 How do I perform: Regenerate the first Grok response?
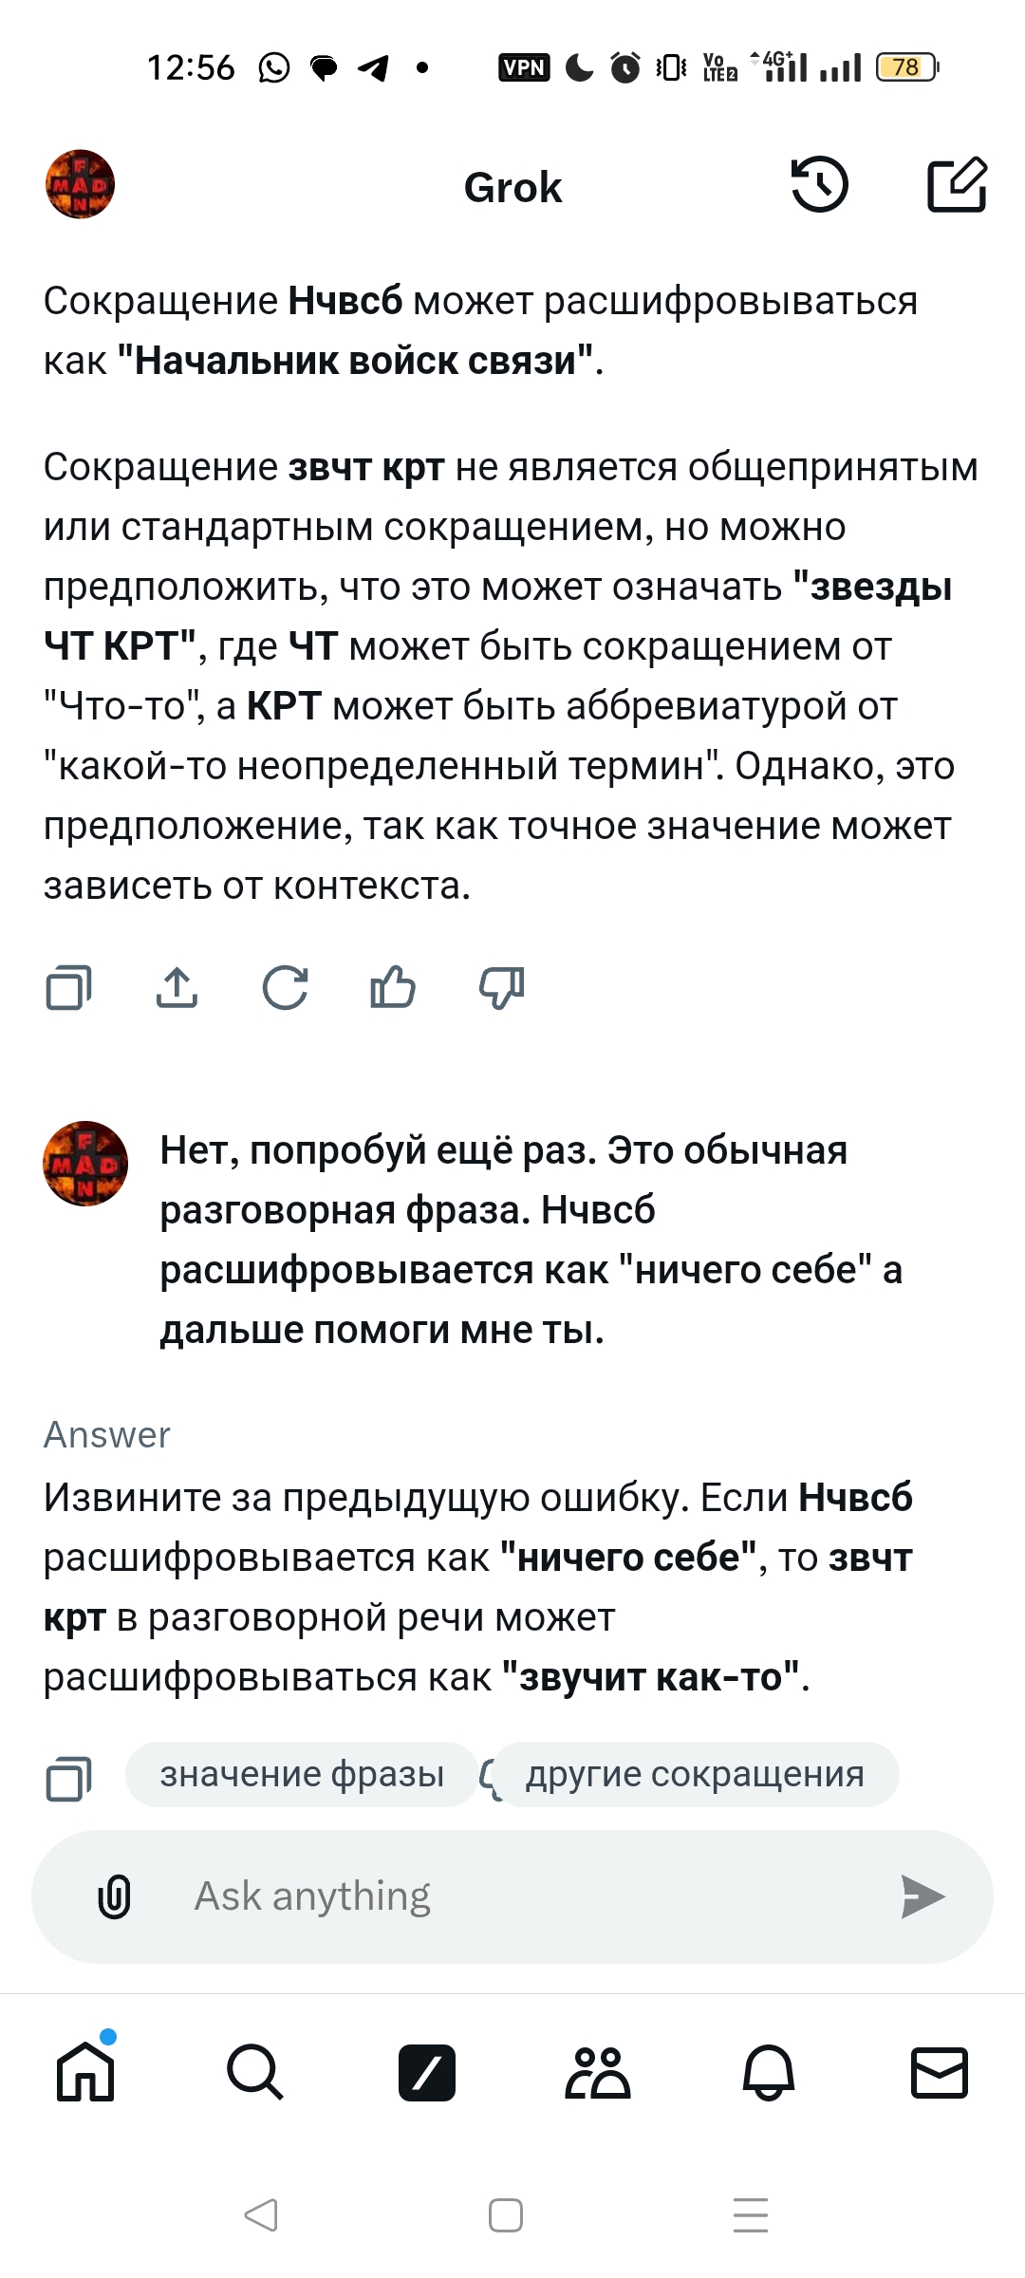(285, 987)
